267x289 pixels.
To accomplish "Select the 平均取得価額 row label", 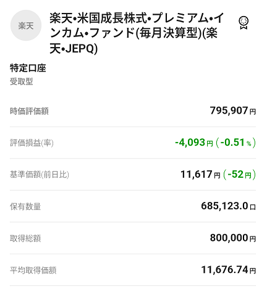I will tap(33, 270).
